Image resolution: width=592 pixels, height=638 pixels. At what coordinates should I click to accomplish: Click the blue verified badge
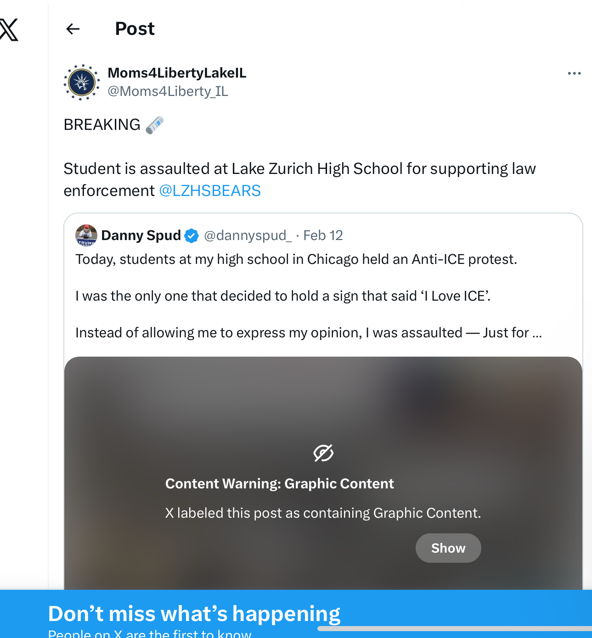192,236
